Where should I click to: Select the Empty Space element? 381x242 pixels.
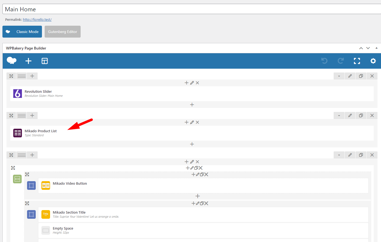click(x=203, y=230)
